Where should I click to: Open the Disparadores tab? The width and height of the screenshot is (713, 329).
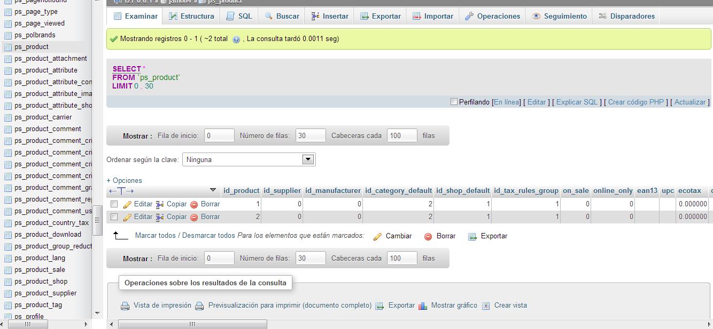pyautogui.click(x=626, y=16)
